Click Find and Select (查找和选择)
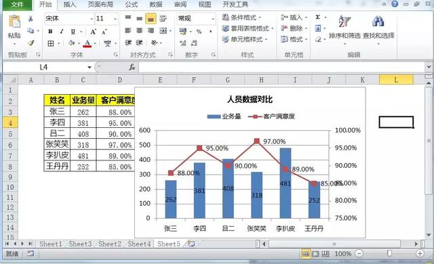434x264 pixels. [x=378, y=30]
